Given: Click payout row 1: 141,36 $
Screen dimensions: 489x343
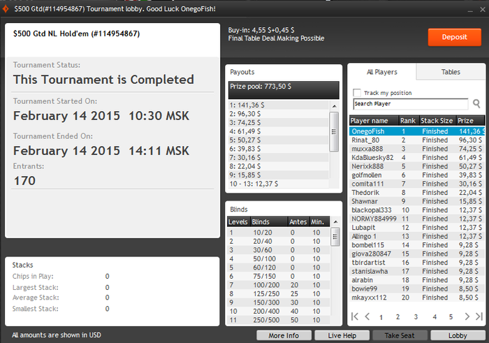Looking at the screenshot, I should (x=279, y=105).
